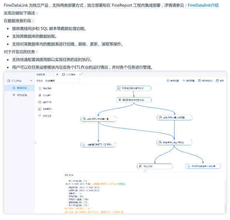Click the green success status text in log

click(x=121, y=184)
